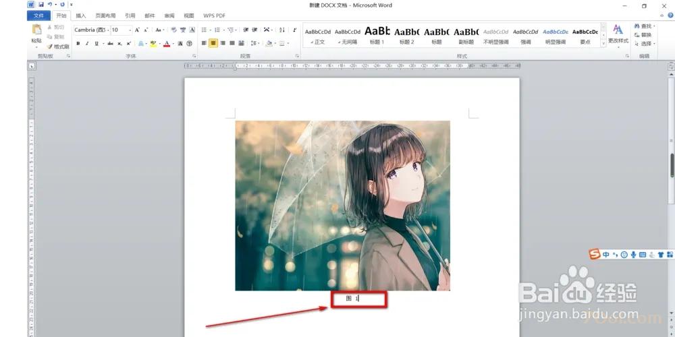Image resolution: width=675 pixels, height=337 pixels.
Task: Toggle Justify alignment
Action: pyautogui.click(x=232, y=43)
